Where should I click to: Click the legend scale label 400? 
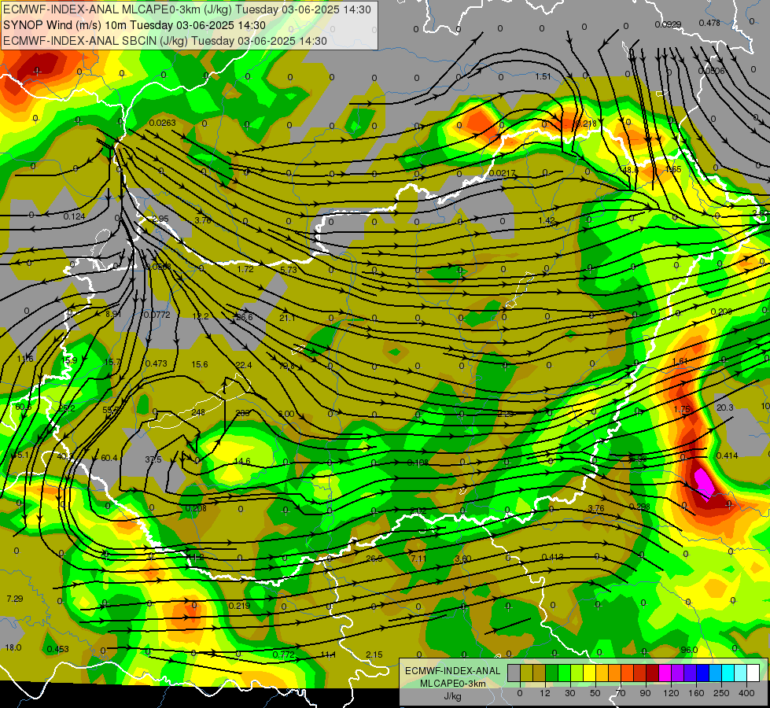tap(746, 693)
